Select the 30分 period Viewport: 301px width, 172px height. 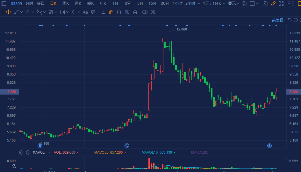pyautogui.click(x=165, y=3)
